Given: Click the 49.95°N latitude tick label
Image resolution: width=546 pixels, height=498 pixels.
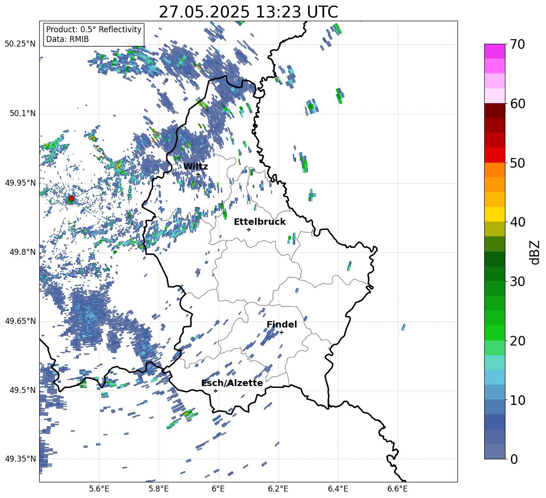Looking at the screenshot, I should [x=20, y=183].
